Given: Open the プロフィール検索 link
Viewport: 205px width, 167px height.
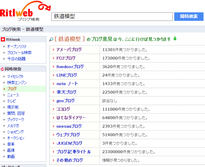Looking at the screenshot, I should (19, 53).
